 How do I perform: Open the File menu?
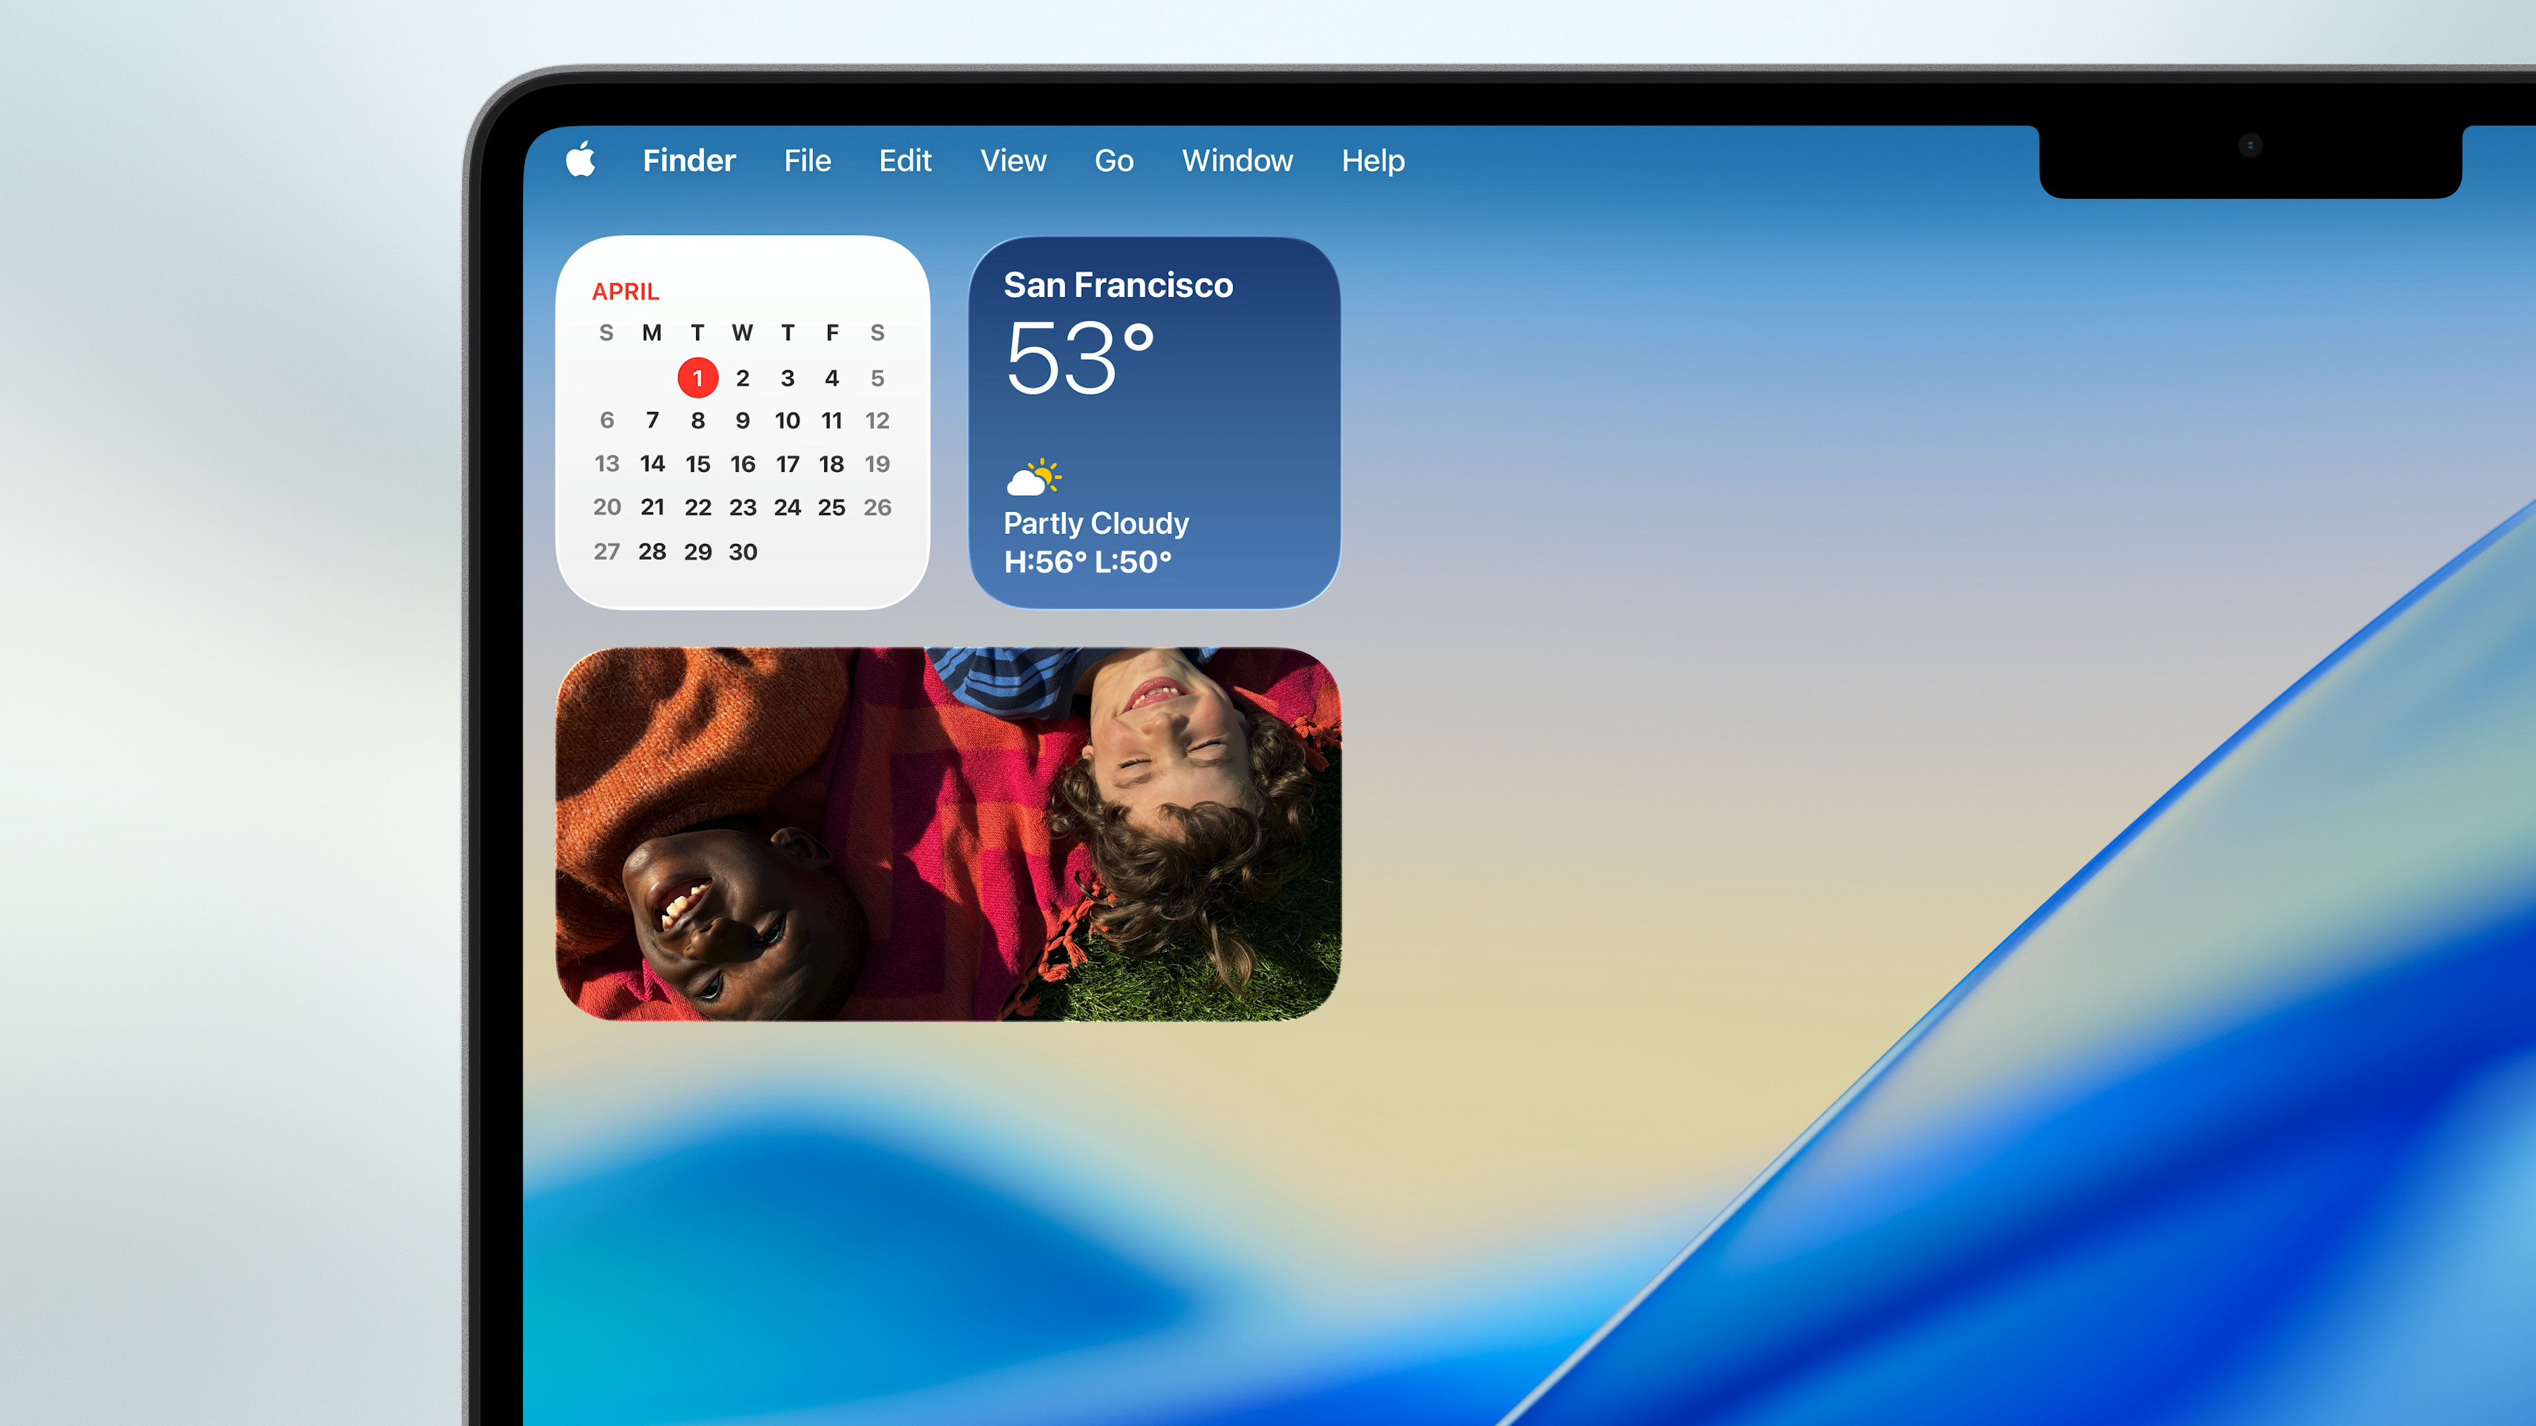click(x=807, y=160)
